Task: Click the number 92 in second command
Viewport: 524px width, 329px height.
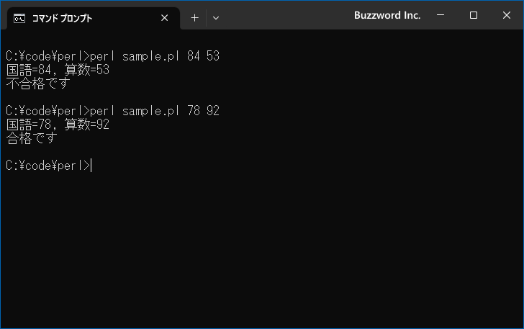Action: (213, 111)
